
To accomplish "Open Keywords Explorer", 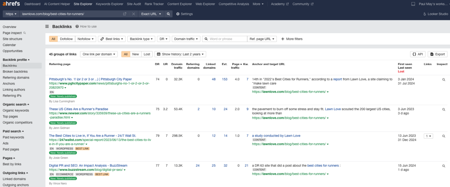I will tap(109, 4).
